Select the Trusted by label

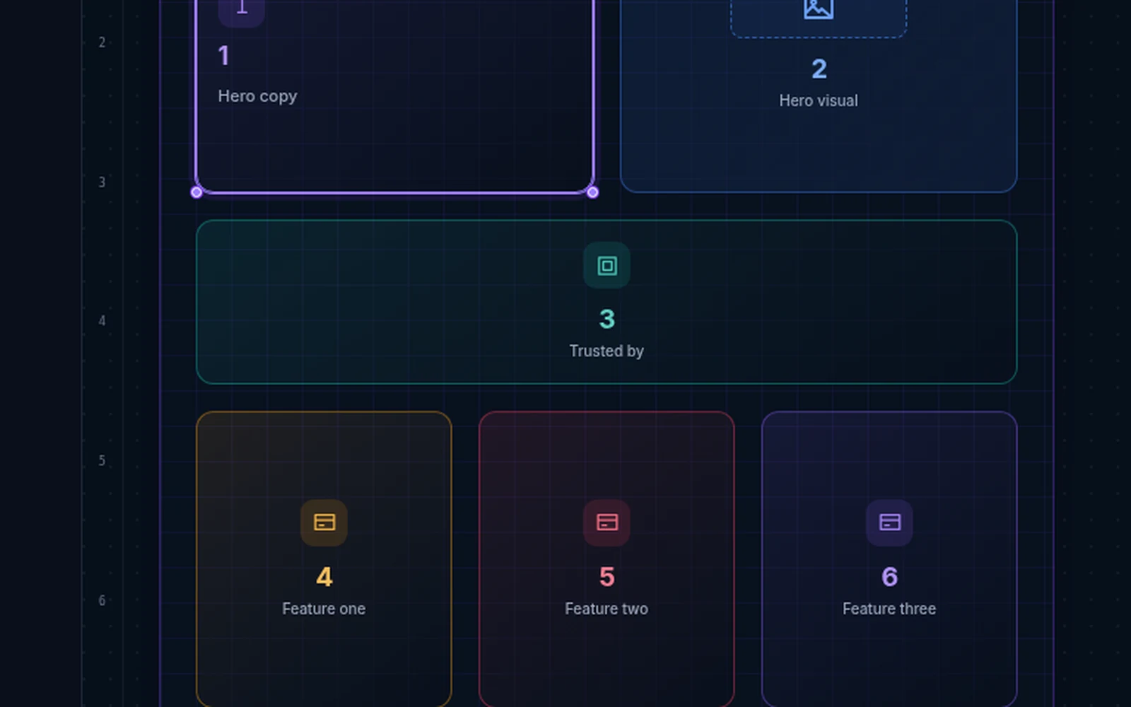(606, 351)
